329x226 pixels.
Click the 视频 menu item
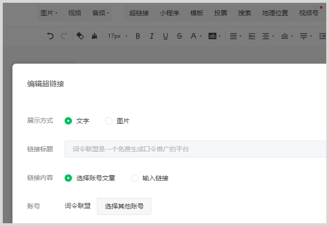pos(74,13)
